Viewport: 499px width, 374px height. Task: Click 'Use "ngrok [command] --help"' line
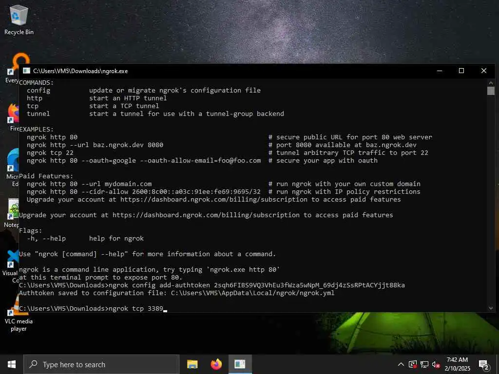147,254
